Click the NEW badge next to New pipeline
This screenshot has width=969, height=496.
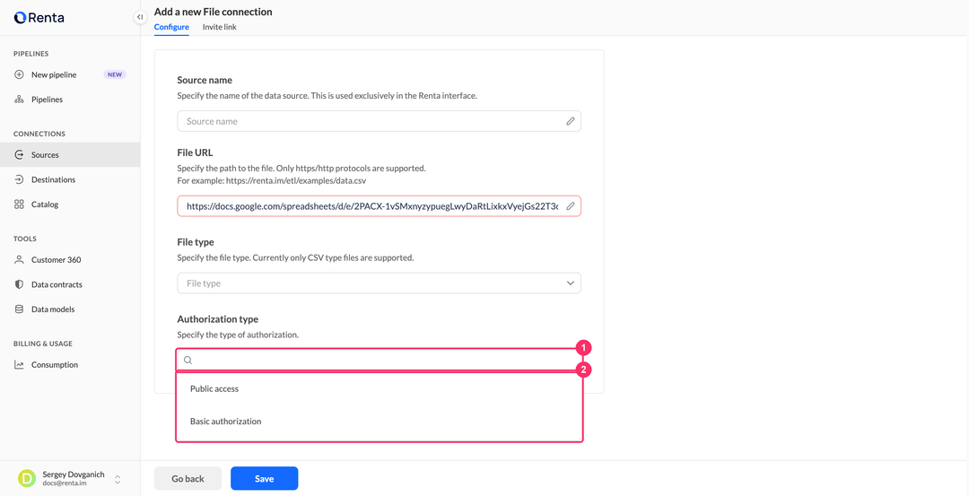[115, 74]
